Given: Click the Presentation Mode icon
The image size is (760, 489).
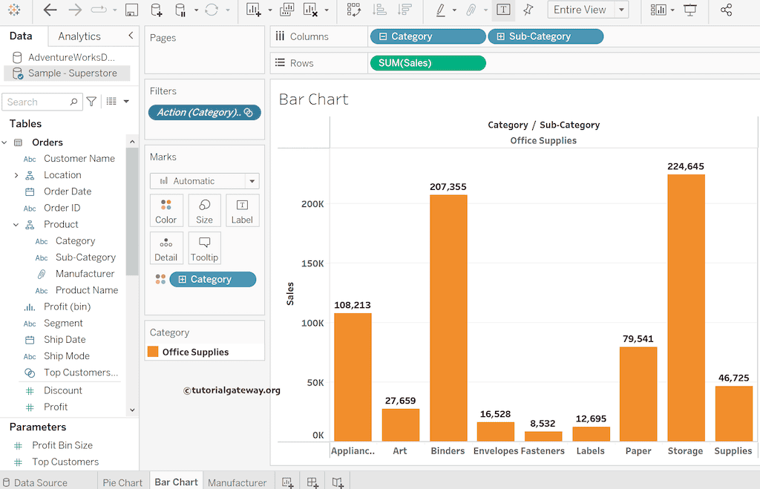Looking at the screenshot, I should 690,10.
